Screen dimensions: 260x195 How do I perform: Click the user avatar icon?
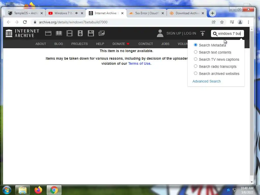click(160, 33)
